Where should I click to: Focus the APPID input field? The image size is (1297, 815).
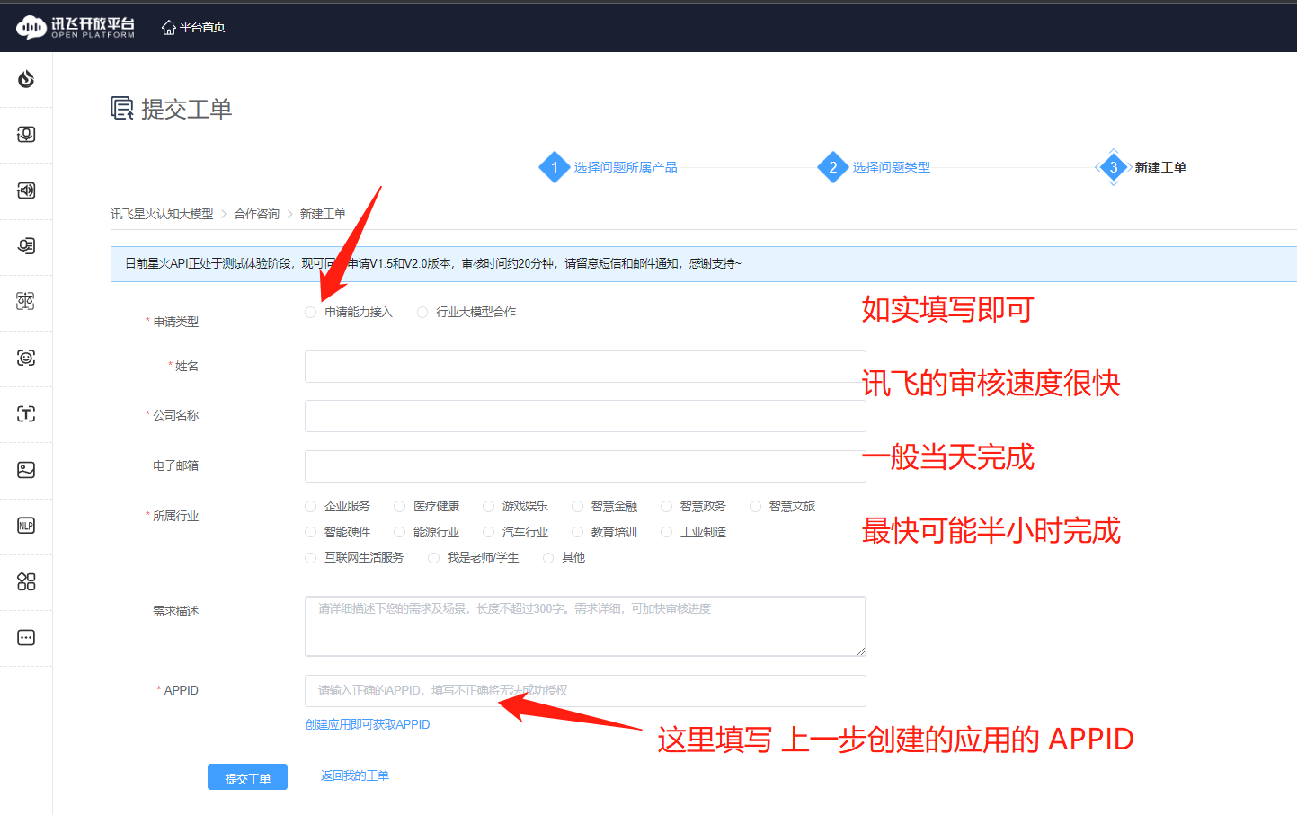point(585,691)
